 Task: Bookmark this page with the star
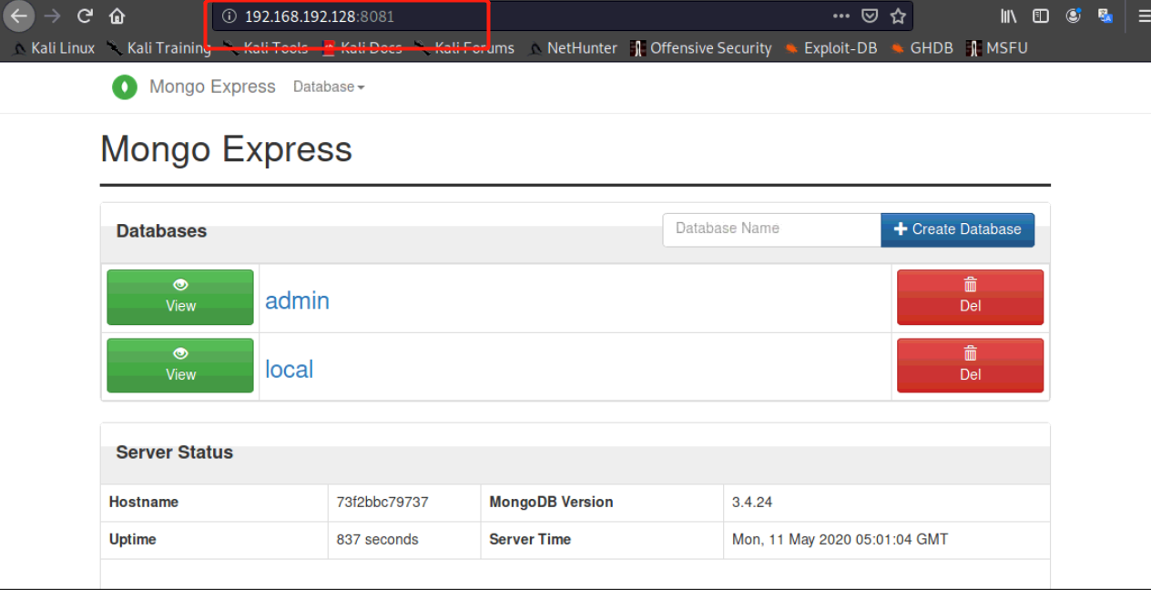click(x=898, y=15)
